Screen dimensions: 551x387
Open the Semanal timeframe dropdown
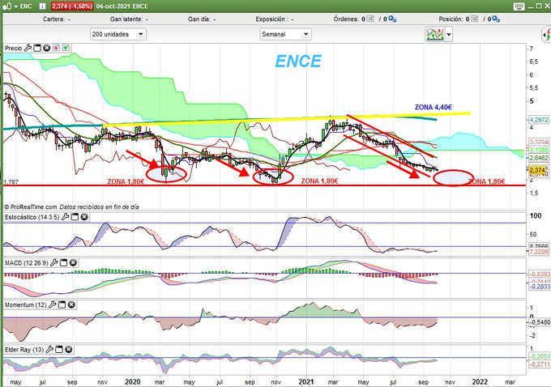tap(285, 34)
